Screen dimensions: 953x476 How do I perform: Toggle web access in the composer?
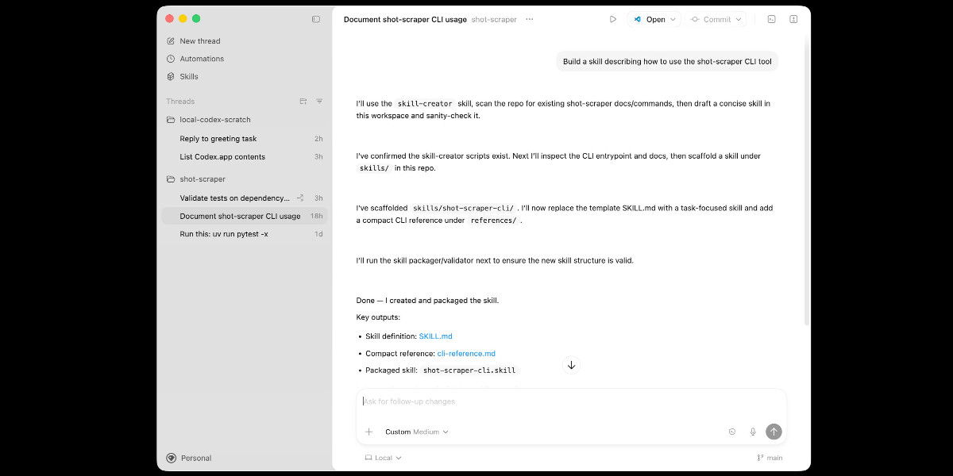tap(731, 432)
